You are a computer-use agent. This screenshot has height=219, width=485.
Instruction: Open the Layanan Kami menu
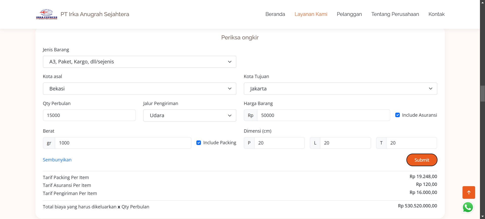coord(311,14)
